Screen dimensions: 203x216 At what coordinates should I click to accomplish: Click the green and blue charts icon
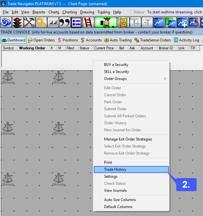coord(171,22)
